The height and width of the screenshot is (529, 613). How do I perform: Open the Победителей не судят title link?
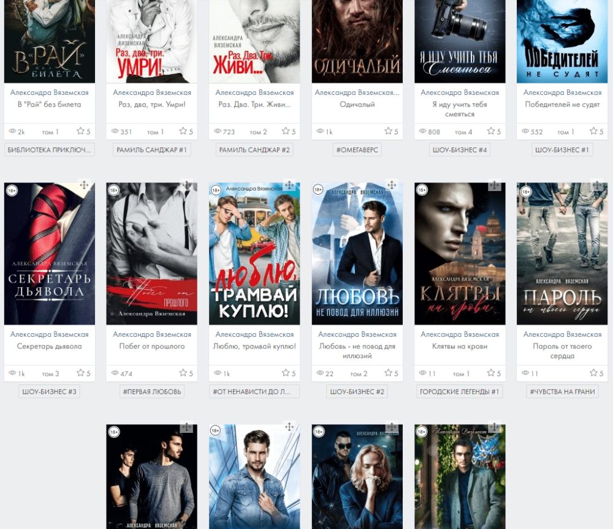click(x=562, y=105)
